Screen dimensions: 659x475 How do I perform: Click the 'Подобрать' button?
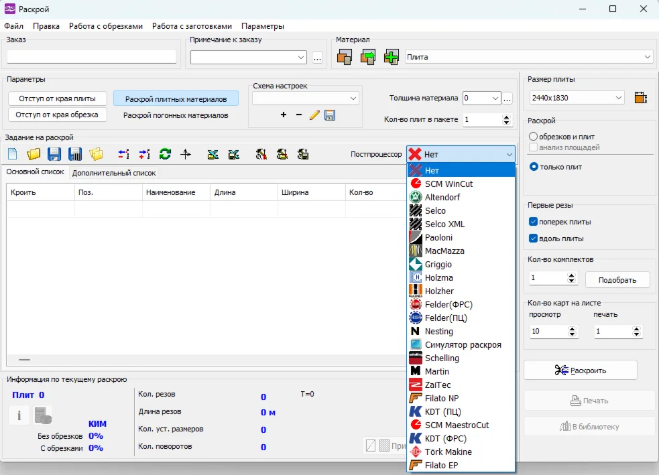coord(617,279)
